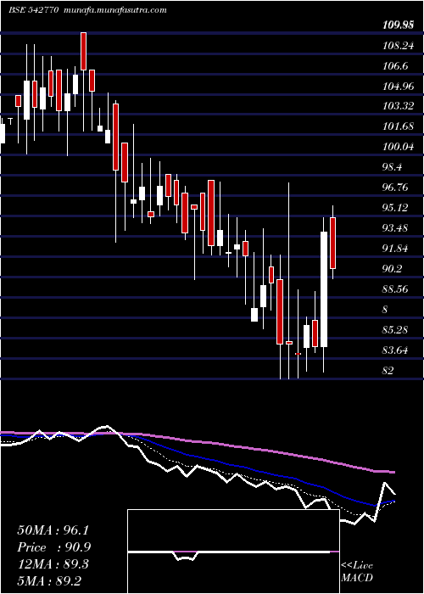
Task: Click the 108.24 price axis label
Action: click(398, 46)
